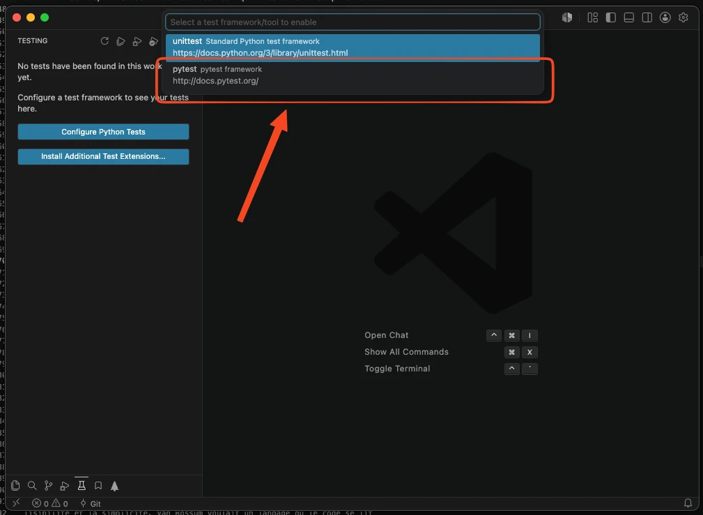The image size is (703, 515).
Task: Click the Show All Commands text
Action: tap(406, 352)
